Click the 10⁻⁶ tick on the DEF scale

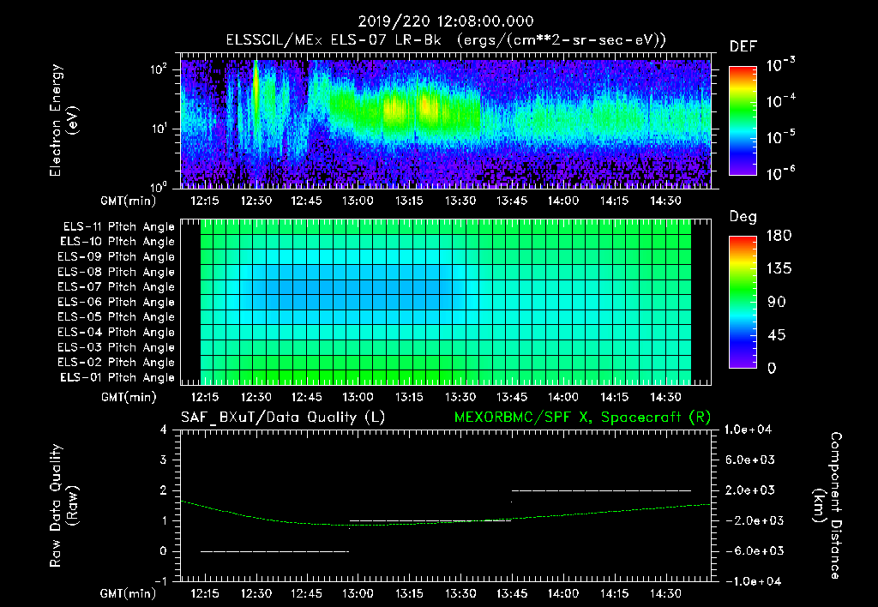tap(780, 173)
